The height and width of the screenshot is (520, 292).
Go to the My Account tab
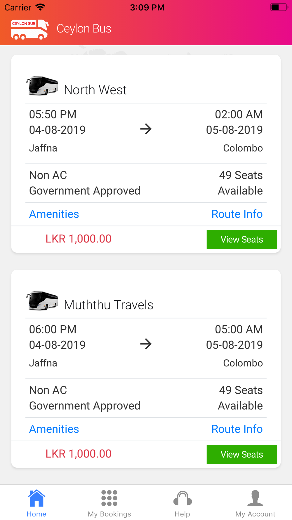255,503
